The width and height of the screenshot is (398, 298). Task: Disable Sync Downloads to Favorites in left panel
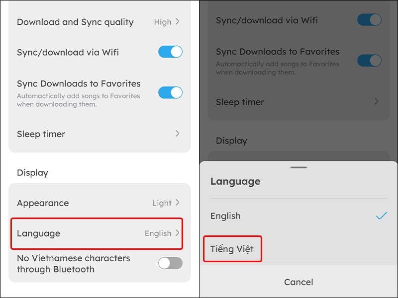[170, 92]
